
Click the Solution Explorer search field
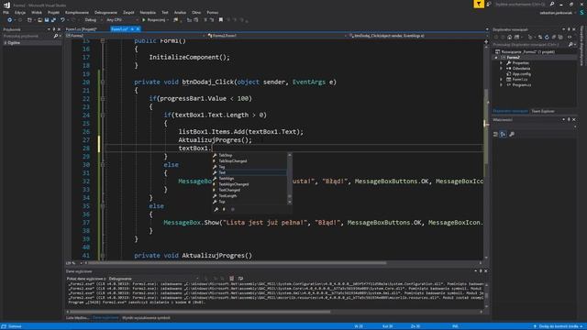[x=533, y=45]
